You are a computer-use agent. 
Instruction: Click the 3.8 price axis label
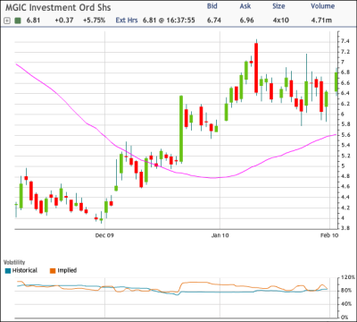coord(345,228)
